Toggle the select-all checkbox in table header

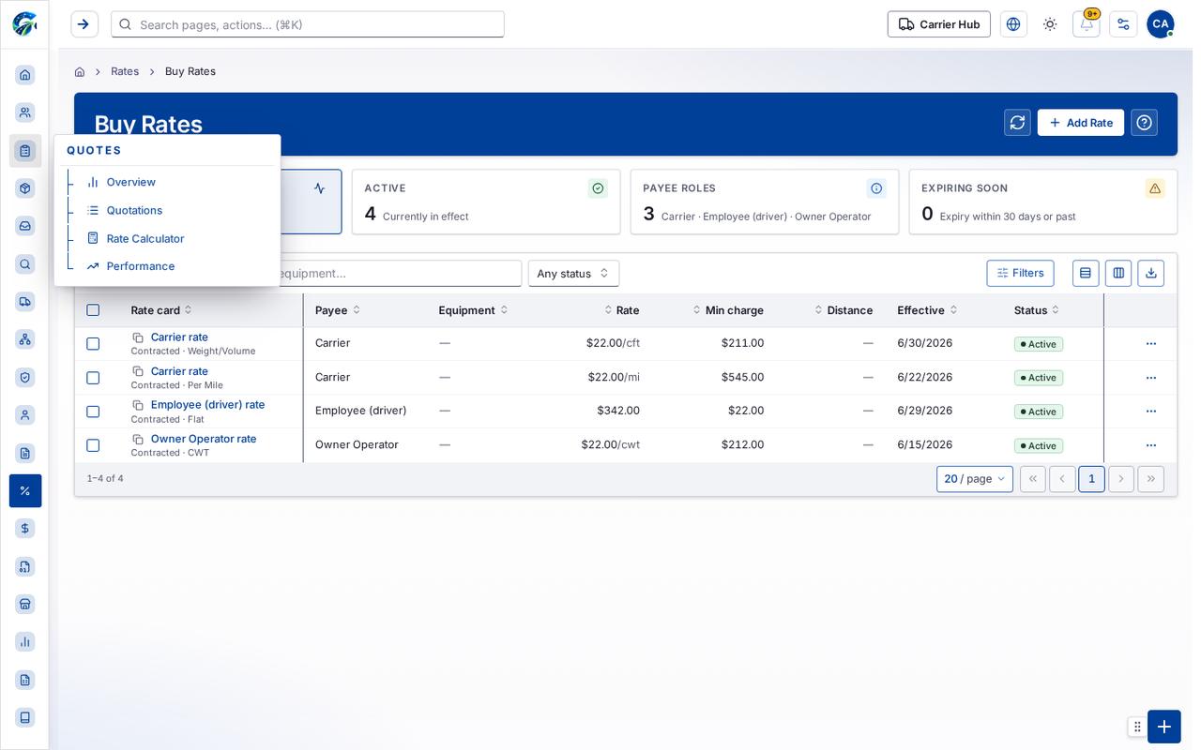pyautogui.click(x=93, y=310)
